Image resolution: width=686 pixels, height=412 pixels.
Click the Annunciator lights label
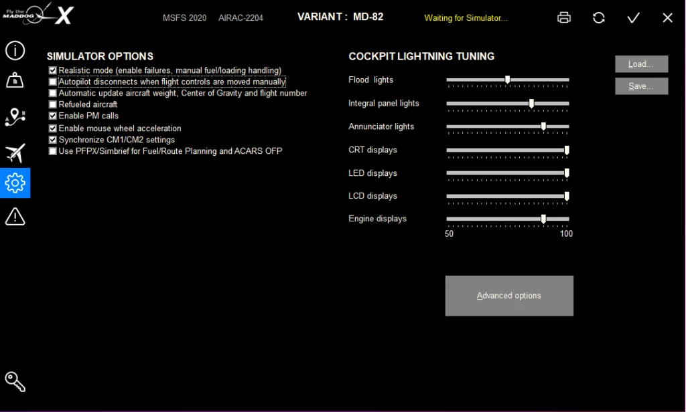(x=381, y=126)
